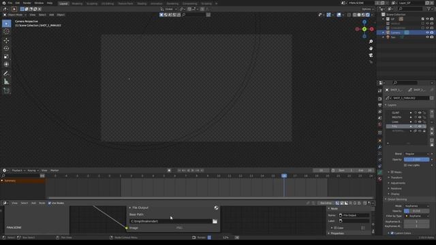Select the Move tool

pyautogui.click(x=6, y=41)
